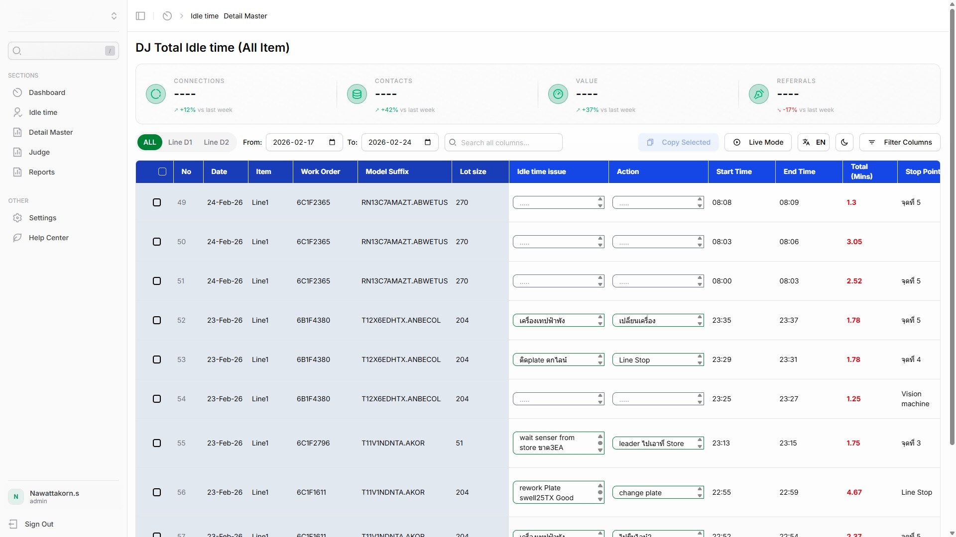Toggle dark mode moon icon
956x537 pixels.
tap(844, 142)
